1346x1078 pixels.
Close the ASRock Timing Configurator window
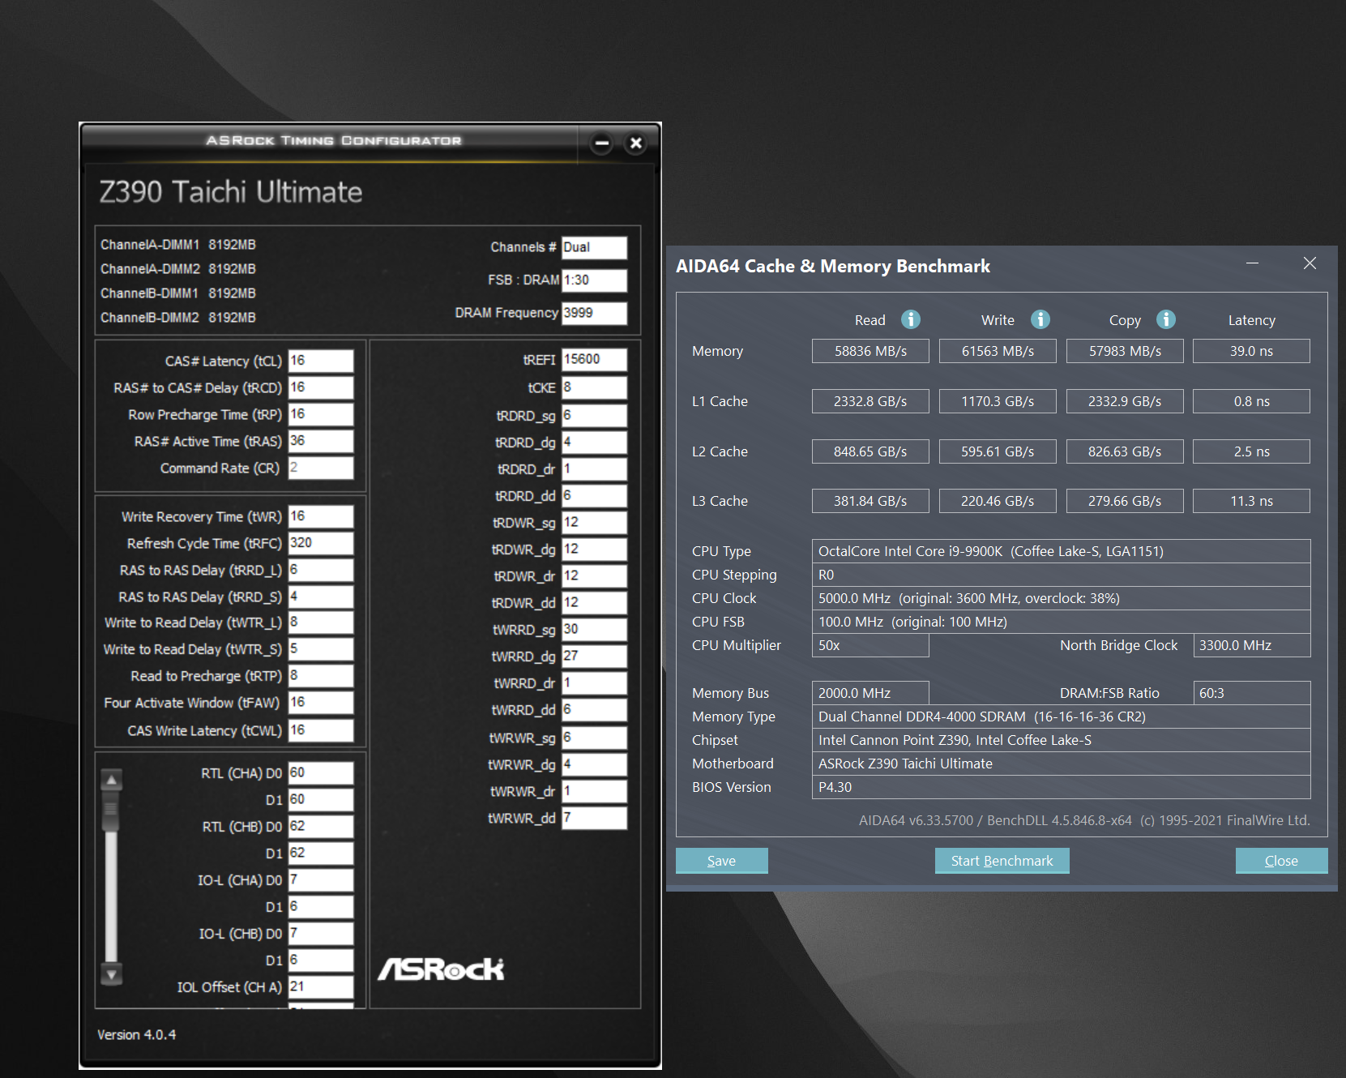click(636, 143)
